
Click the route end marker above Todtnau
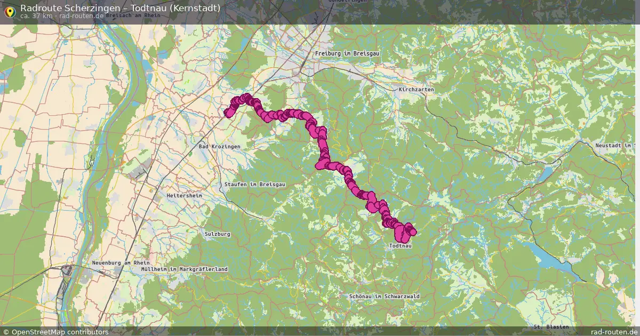point(412,231)
